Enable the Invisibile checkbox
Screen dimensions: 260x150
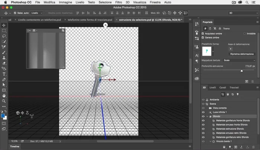coord(245,33)
